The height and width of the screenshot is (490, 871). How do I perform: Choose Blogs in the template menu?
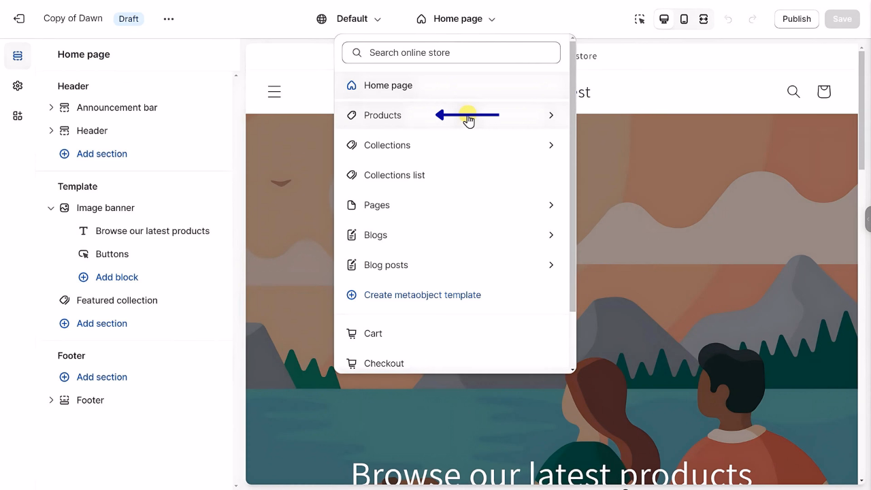coord(452,235)
